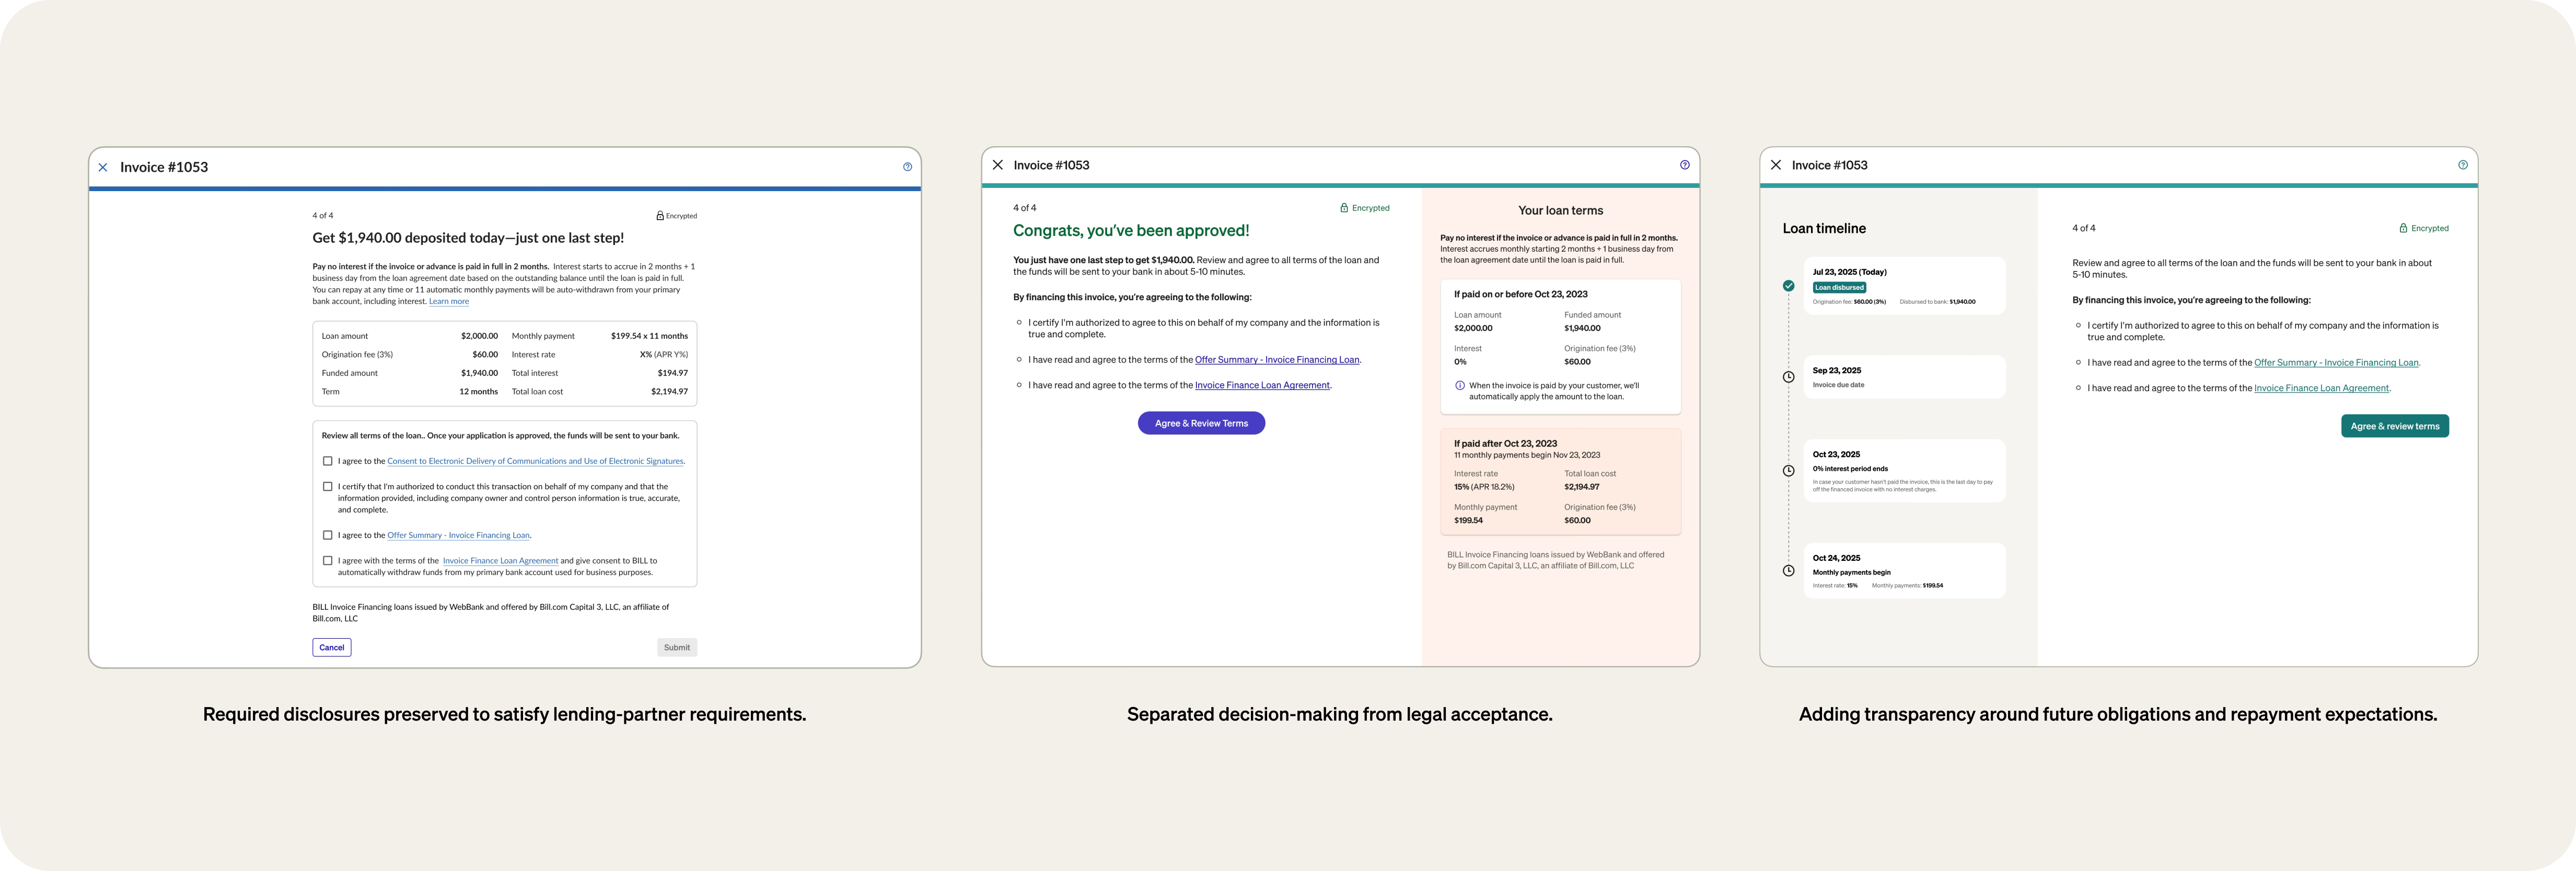Select clock marker beside Oct 23, 2025
The width and height of the screenshot is (2576, 871).
[x=1788, y=470]
